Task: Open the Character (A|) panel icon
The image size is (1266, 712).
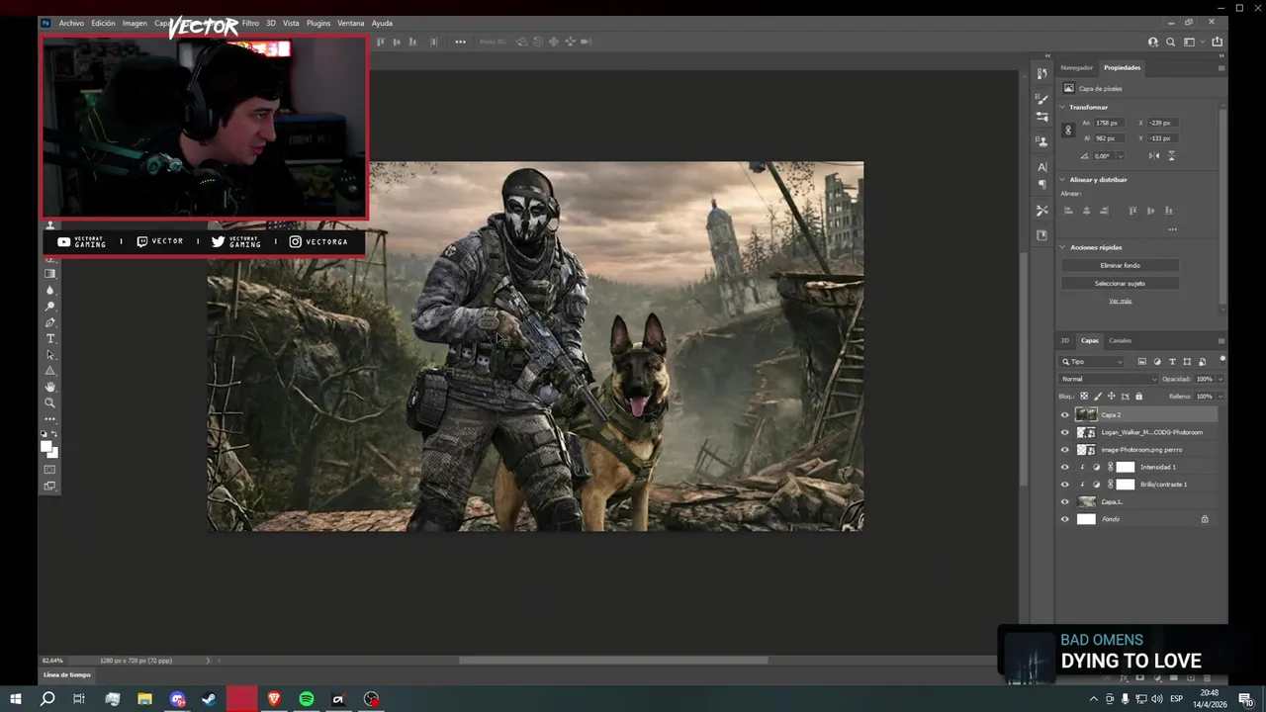Action: coord(1041,167)
